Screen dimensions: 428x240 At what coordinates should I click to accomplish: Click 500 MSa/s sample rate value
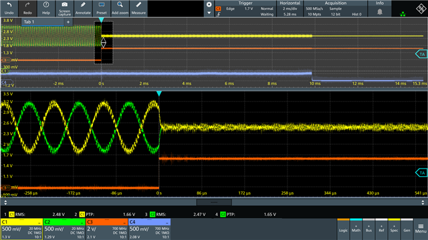(314, 9)
